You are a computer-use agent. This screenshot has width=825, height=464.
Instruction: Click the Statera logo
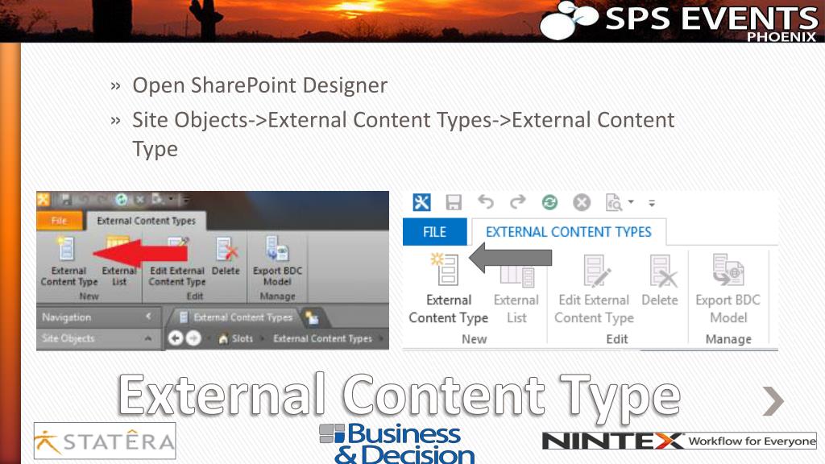(x=105, y=441)
